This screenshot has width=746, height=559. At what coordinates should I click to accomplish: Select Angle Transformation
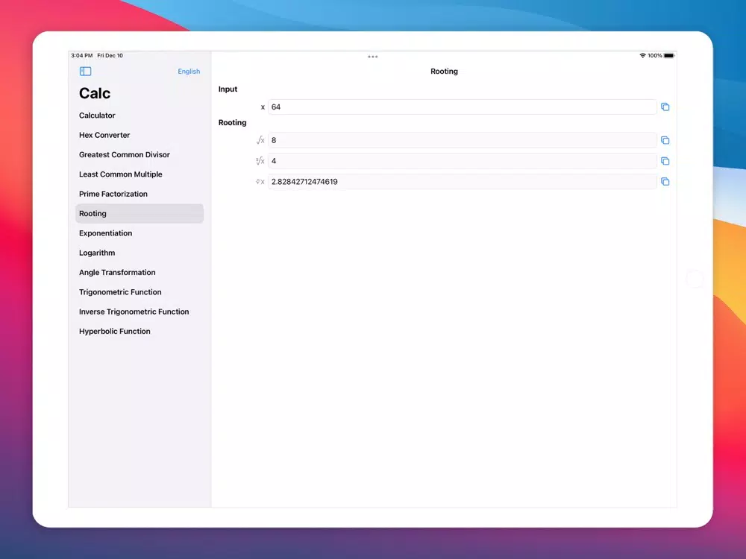click(x=140, y=272)
